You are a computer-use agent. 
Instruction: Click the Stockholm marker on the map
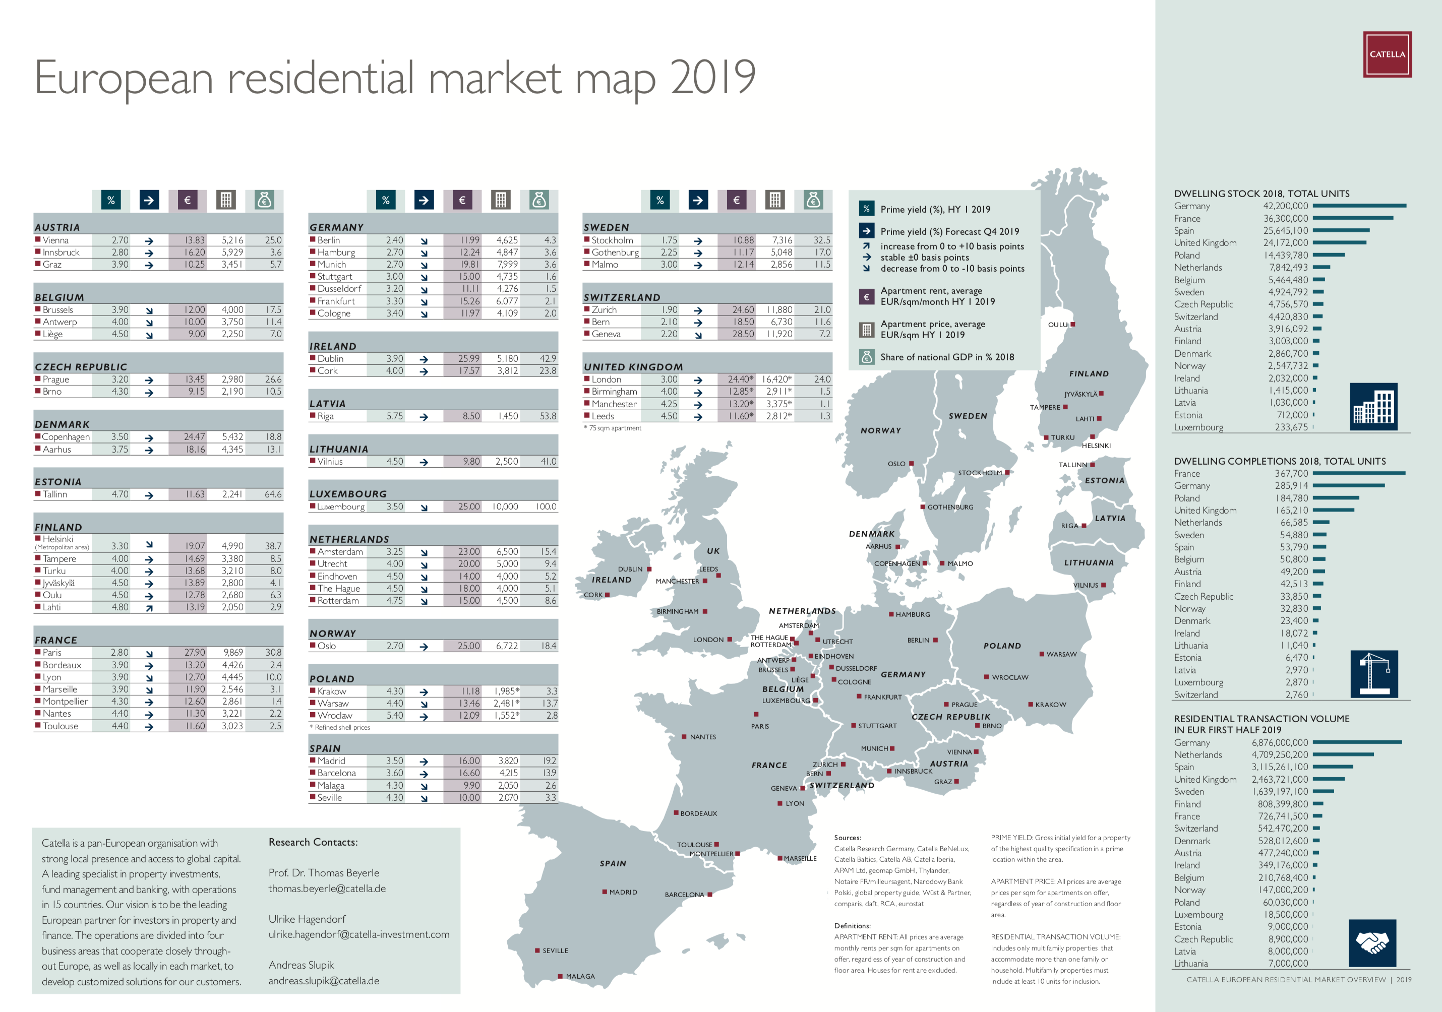(1007, 473)
